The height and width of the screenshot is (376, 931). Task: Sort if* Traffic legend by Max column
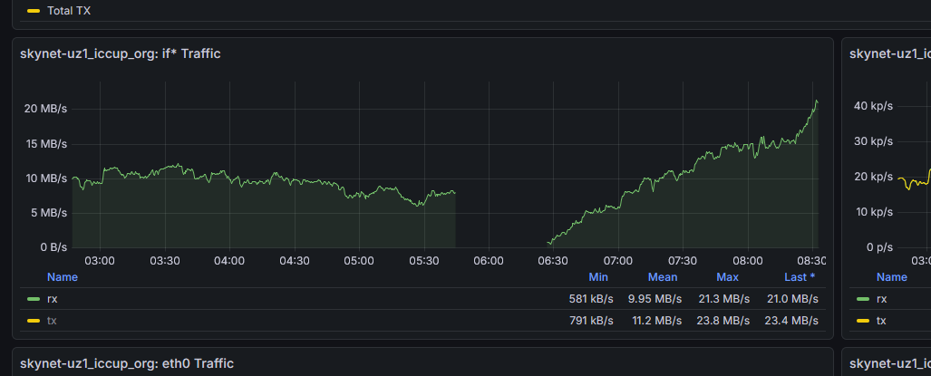[x=727, y=277]
